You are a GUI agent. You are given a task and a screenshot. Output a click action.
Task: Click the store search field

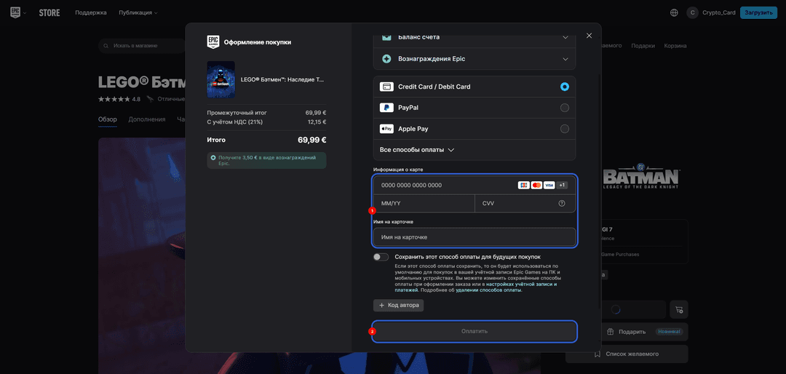tap(143, 46)
